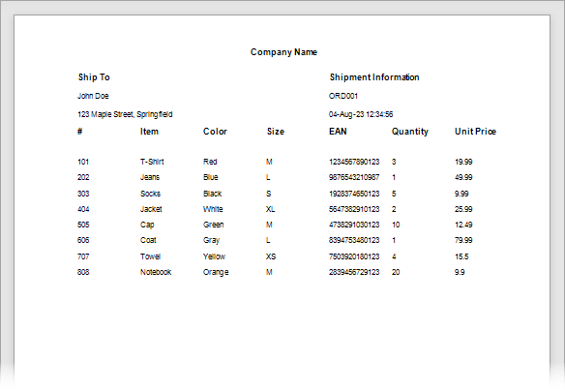Select quantity 20 in Notebook row
The width and height of the screenshot is (565, 391).
click(x=396, y=272)
